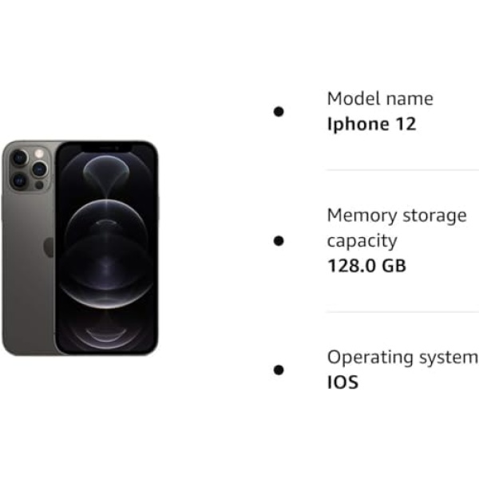Click the camera flash on the phone back

(39, 153)
